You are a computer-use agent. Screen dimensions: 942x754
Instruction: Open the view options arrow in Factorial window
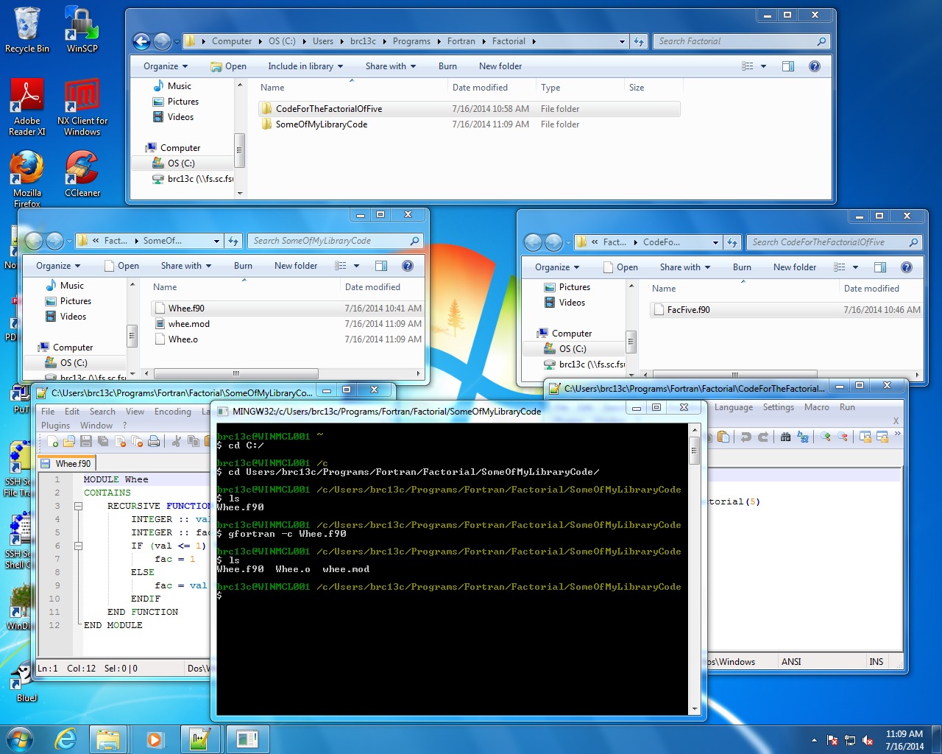click(x=763, y=66)
